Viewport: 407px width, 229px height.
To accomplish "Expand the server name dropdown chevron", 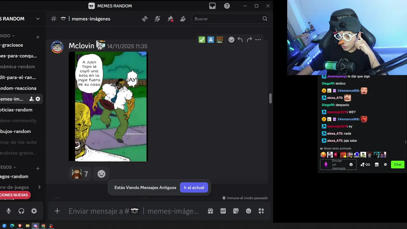I will tap(38, 19).
